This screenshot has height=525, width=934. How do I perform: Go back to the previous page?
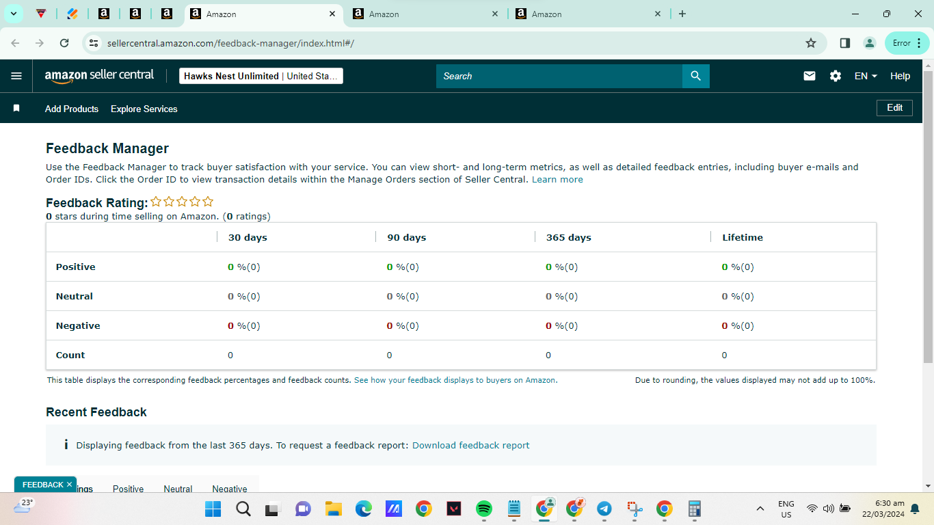pyautogui.click(x=16, y=43)
